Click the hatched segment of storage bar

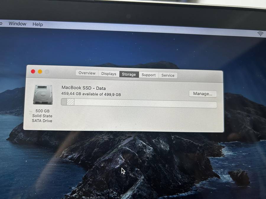click(x=71, y=102)
